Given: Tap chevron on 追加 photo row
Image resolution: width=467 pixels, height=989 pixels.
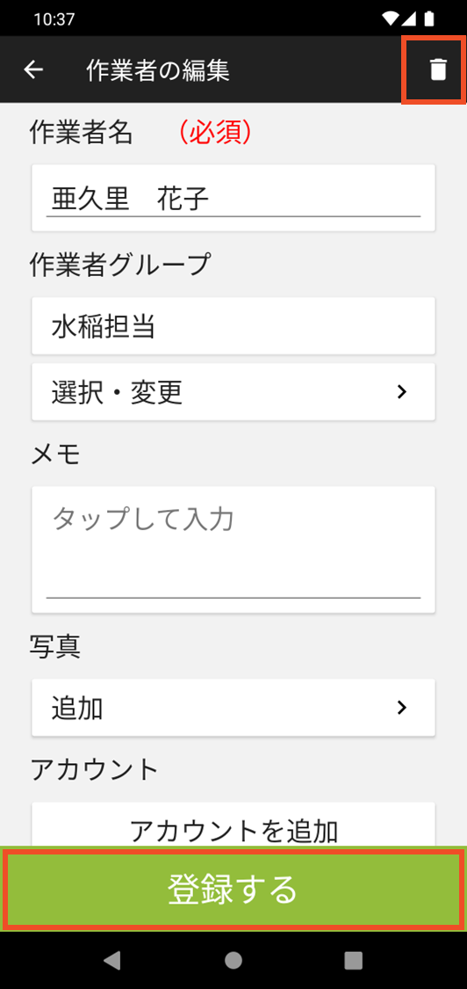Looking at the screenshot, I should tap(401, 708).
